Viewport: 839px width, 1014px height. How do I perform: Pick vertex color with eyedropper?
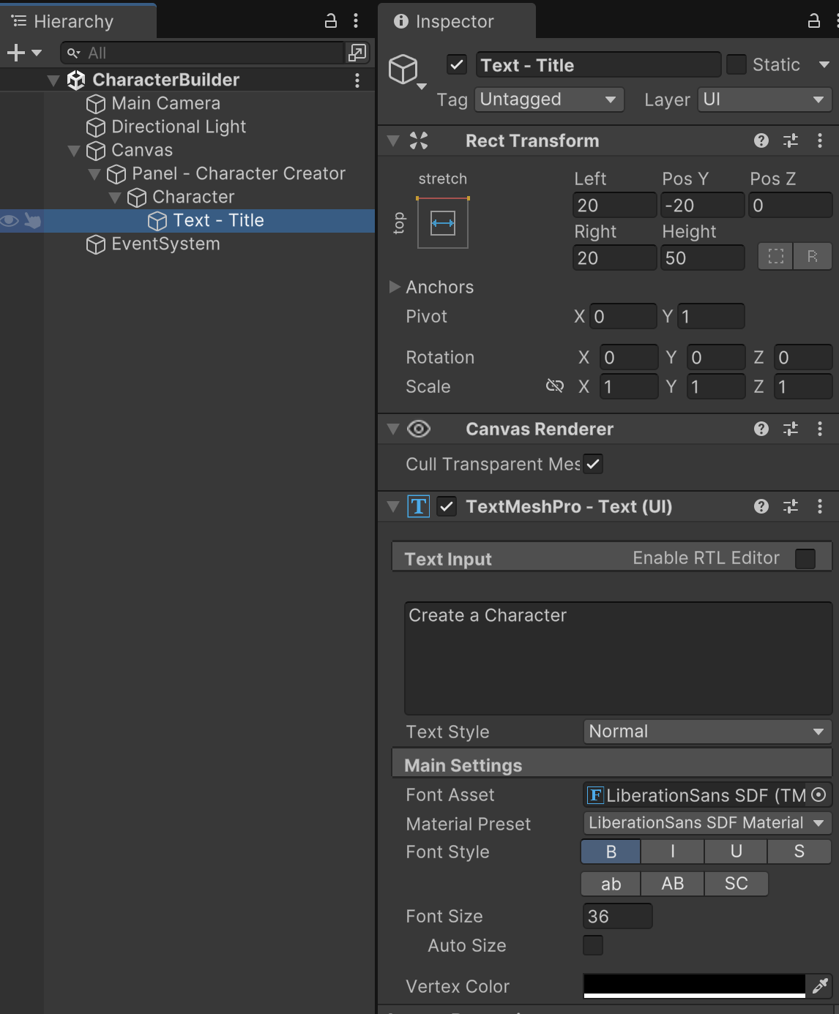[x=819, y=986]
